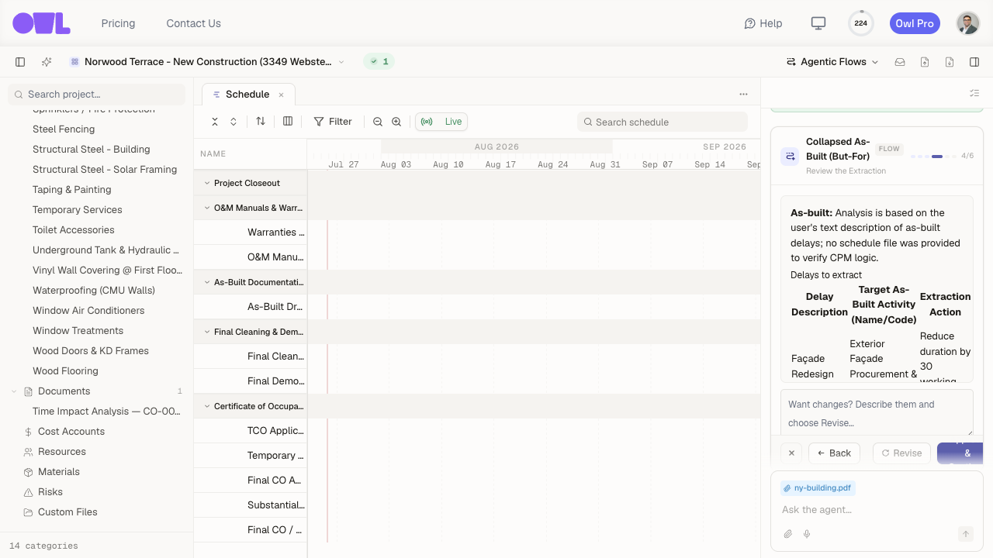Select the Substantial completion row
Screen dimensions: 993x558
coord(251,505)
